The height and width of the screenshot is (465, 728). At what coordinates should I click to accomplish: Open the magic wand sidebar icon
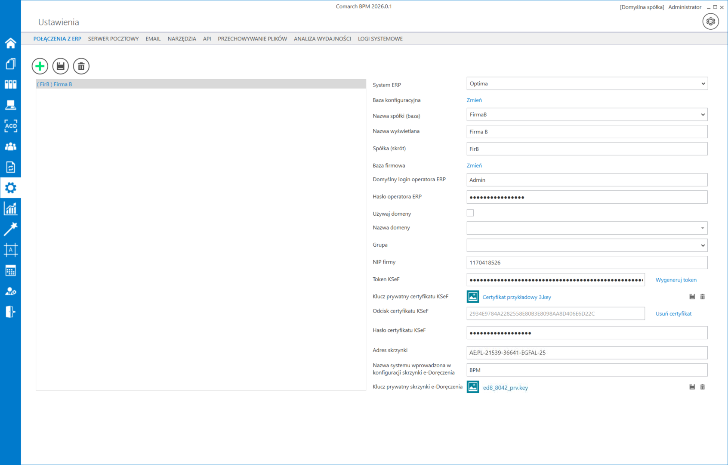[10, 229]
